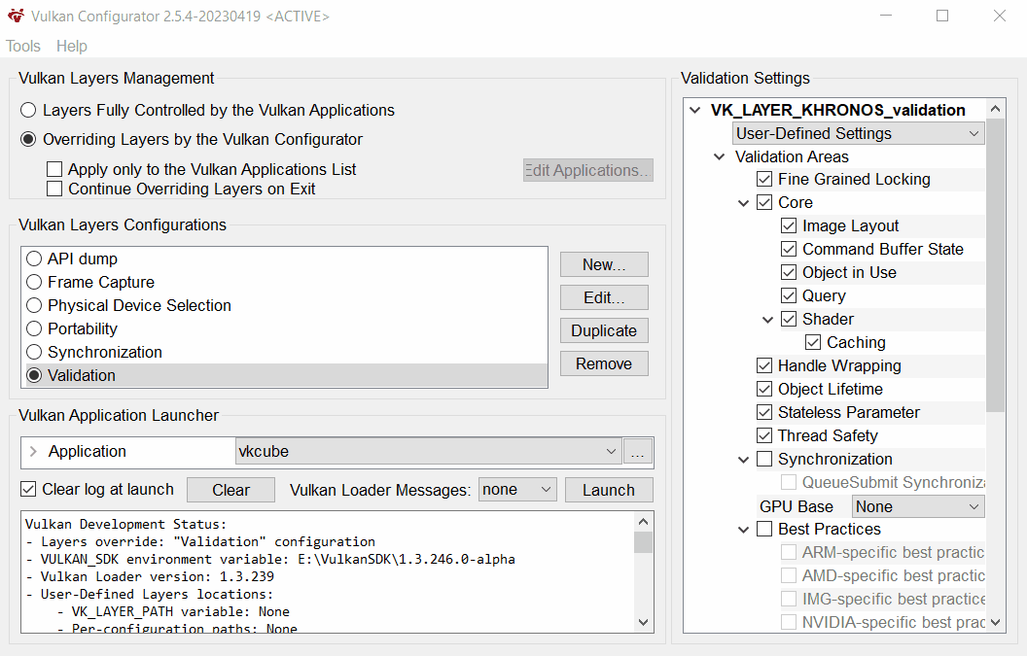1027x656 pixels.
Task: Enable Apply only to Vulkan Applications List
Action: pos(54,169)
